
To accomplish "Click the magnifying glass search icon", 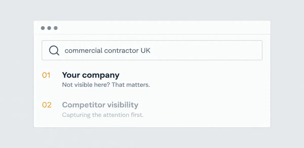I will tap(54, 50).
